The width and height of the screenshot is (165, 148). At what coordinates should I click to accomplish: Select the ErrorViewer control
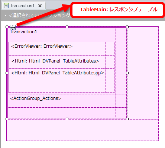click(42, 46)
